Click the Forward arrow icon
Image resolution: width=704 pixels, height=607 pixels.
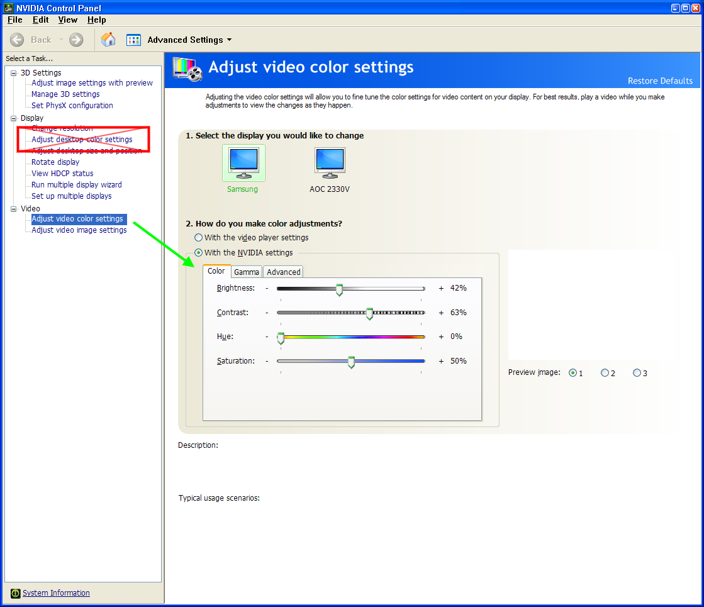76,40
